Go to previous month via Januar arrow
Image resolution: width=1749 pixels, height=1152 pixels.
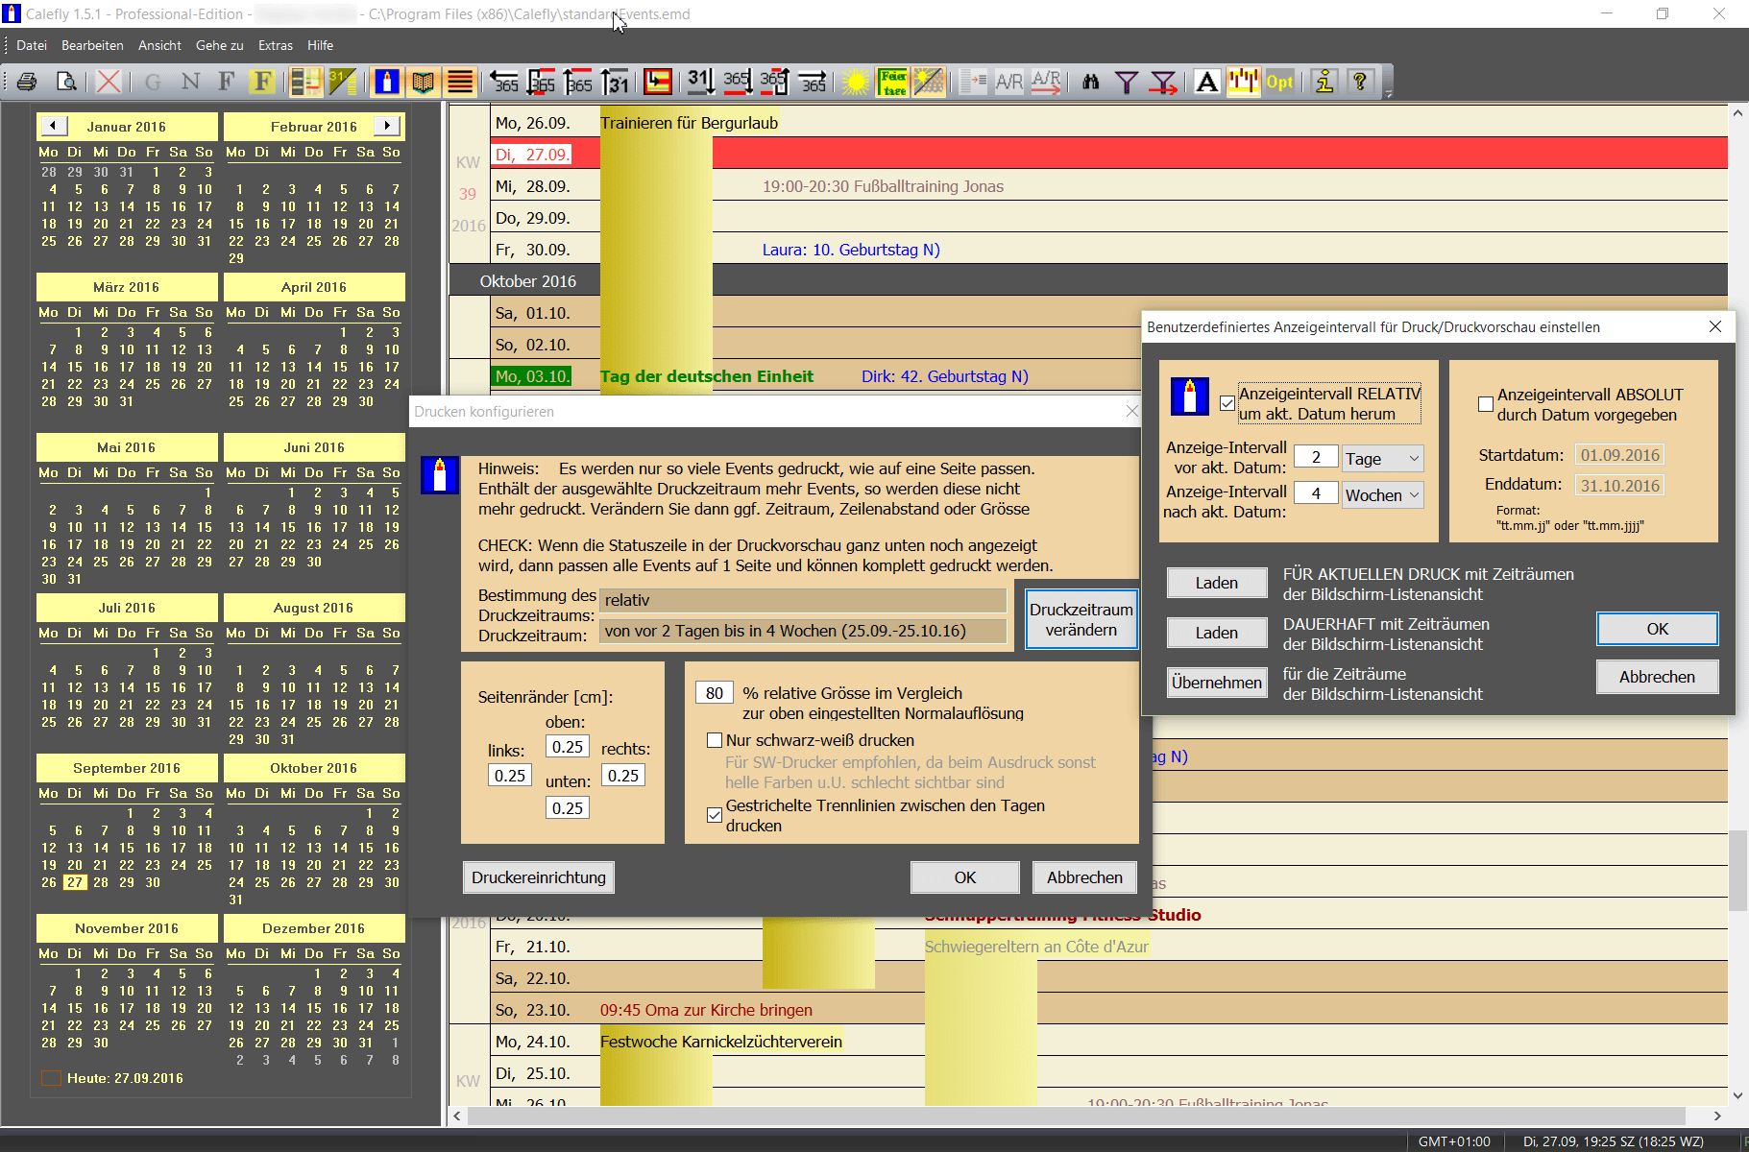[x=53, y=126]
